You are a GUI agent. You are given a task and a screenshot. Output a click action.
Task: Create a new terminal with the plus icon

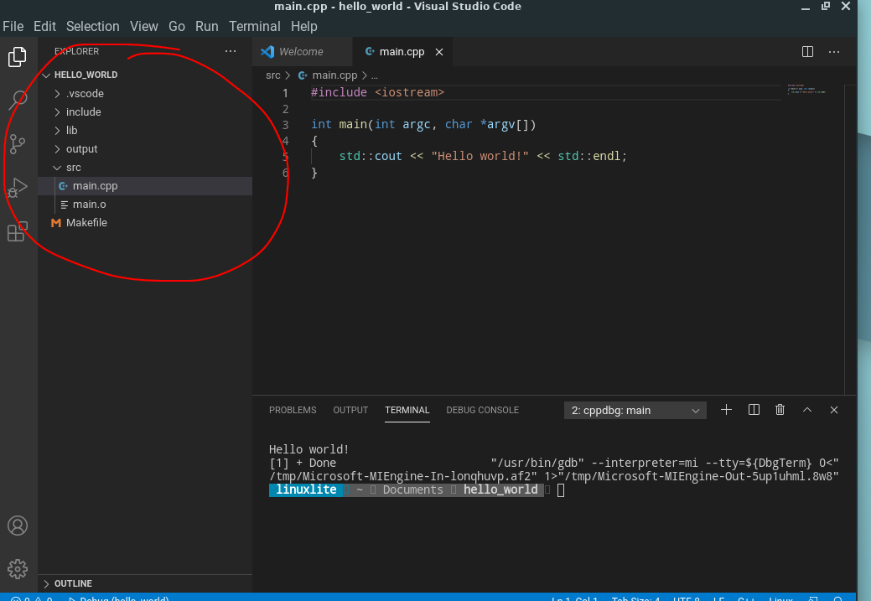tap(726, 410)
